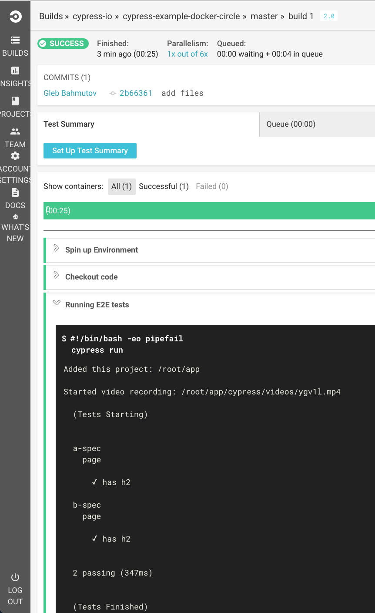Open the 1x out of 6x parallelism link
This screenshot has width=375, height=613.
pos(187,54)
